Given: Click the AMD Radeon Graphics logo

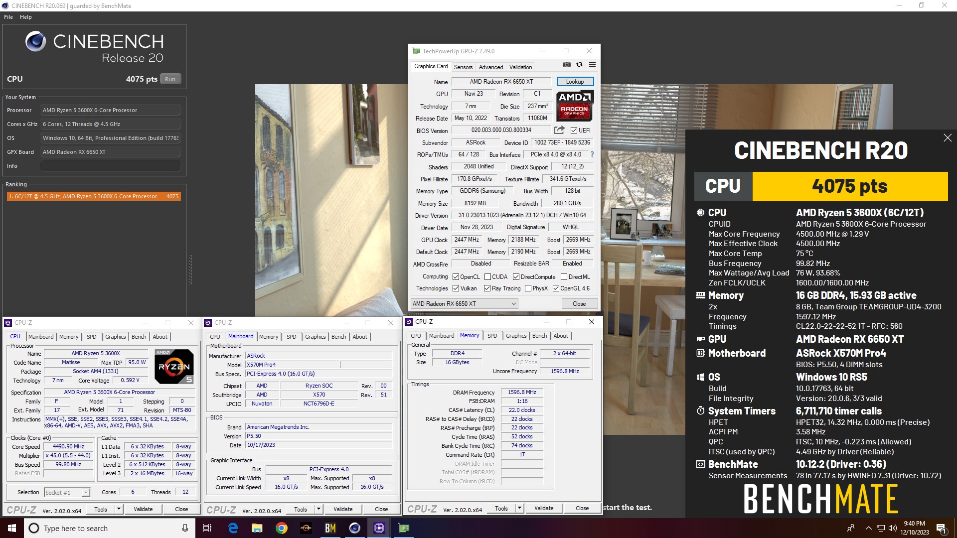Looking at the screenshot, I should click(575, 106).
